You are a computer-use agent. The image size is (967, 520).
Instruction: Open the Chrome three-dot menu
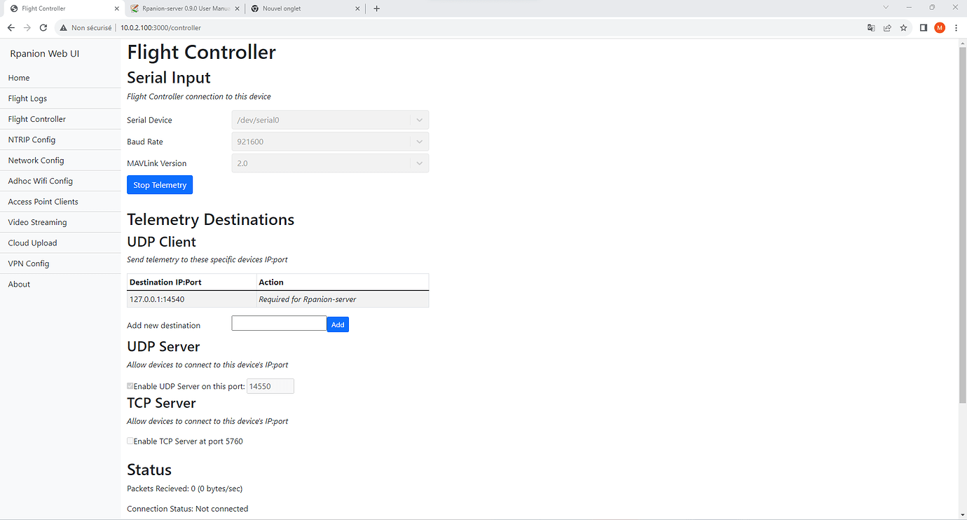[x=956, y=28]
